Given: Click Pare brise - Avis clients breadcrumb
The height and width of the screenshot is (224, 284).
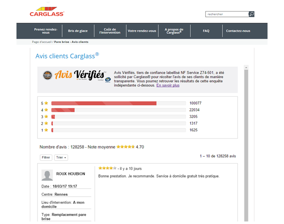Looking at the screenshot, I should [71, 42].
